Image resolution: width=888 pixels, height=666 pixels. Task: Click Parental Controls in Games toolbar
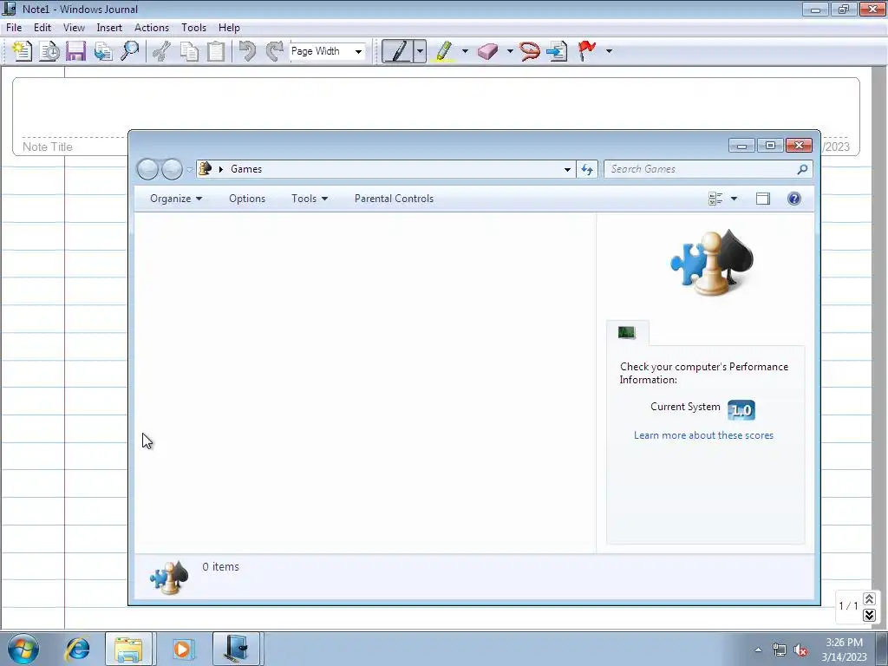pos(394,199)
